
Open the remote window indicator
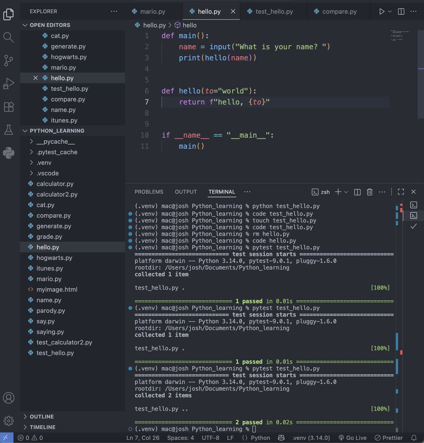(7, 438)
